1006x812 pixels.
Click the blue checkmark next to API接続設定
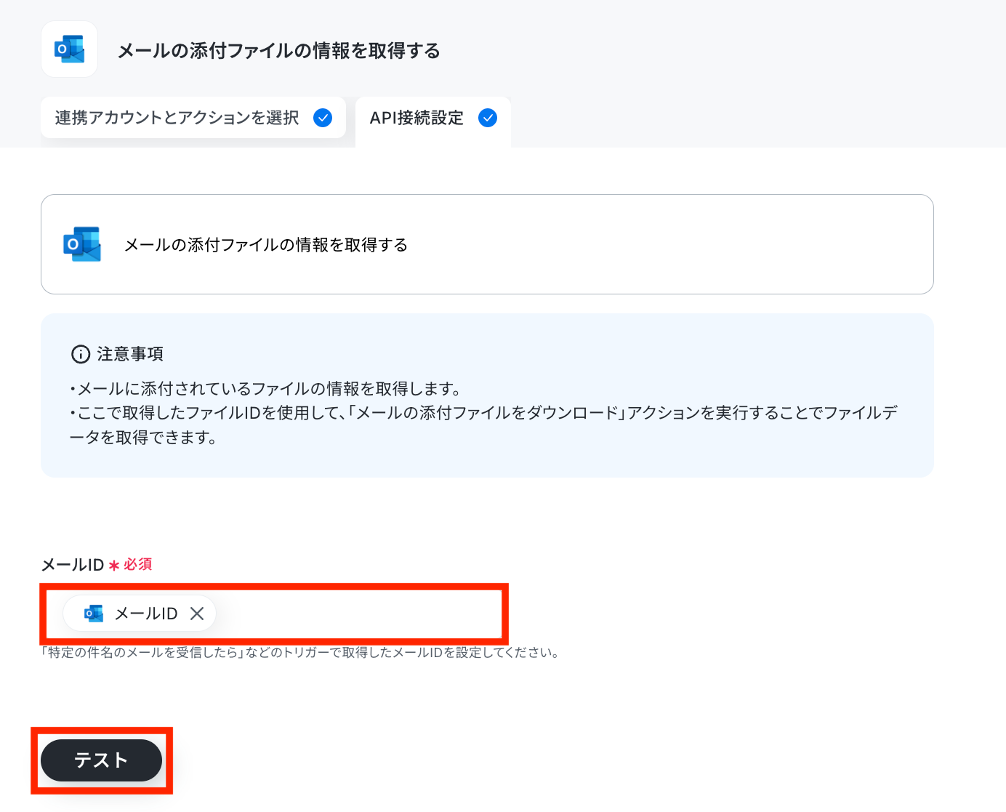pyautogui.click(x=488, y=118)
